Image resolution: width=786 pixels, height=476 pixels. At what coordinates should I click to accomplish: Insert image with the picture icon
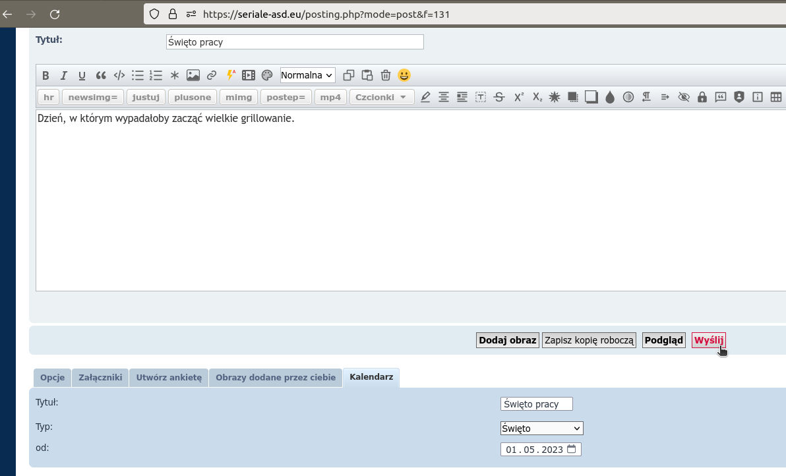pos(193,76)
